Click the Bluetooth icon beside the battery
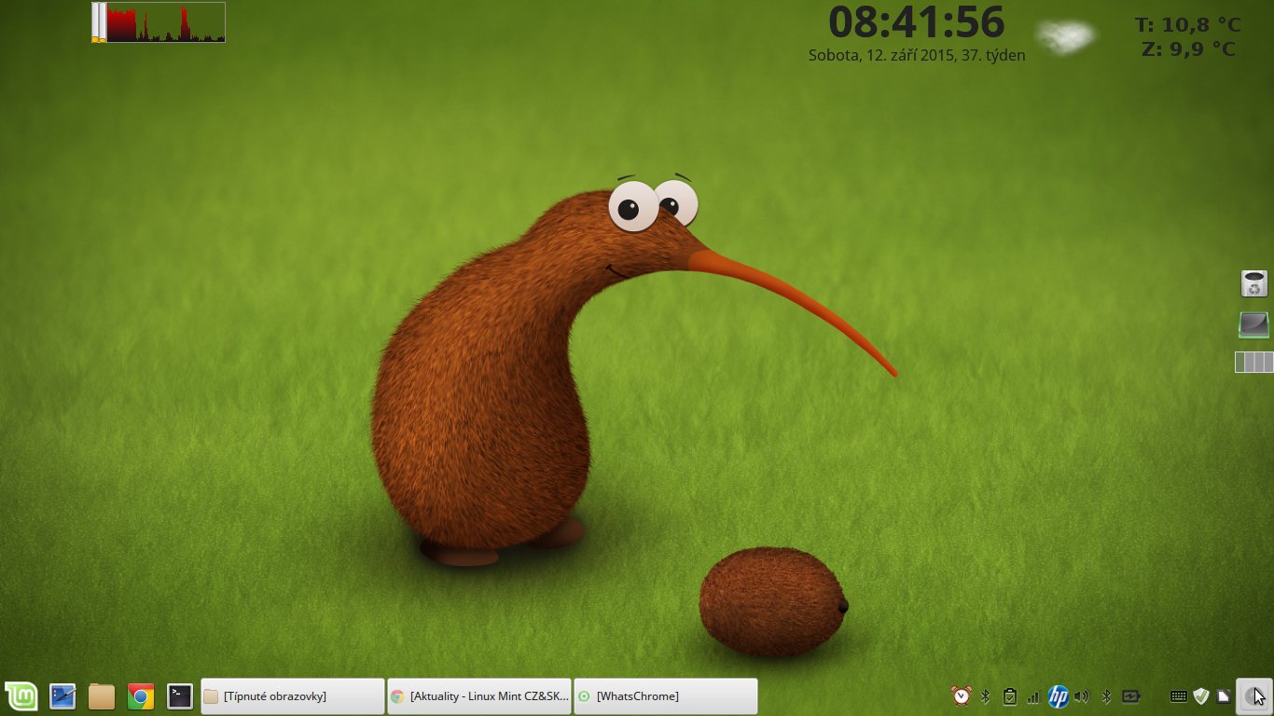This screenshot has width=1274, height=716. 1106,696
